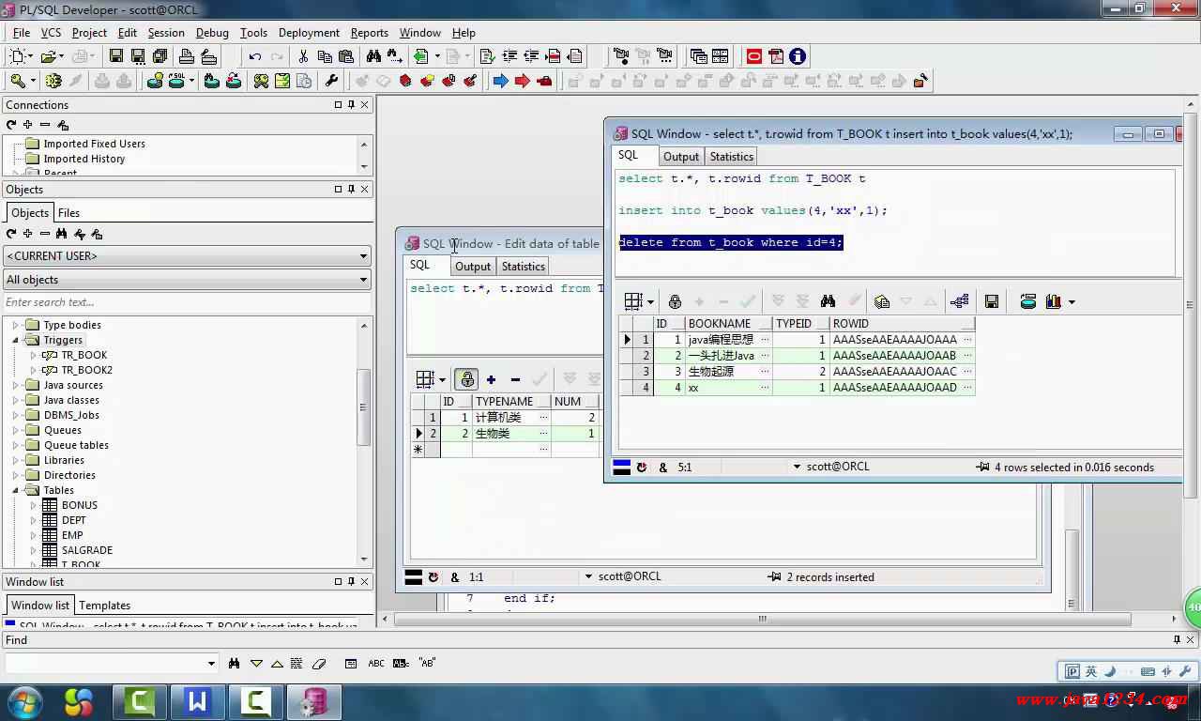Click the binoculars search icon in Find bar
This screenshot has width=1201, height=721.
tap(234, 663)
